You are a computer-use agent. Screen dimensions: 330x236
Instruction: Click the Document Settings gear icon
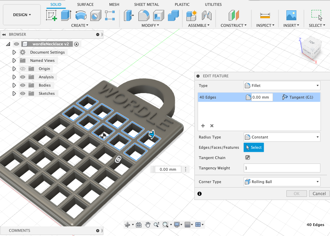tap(23, 52)
